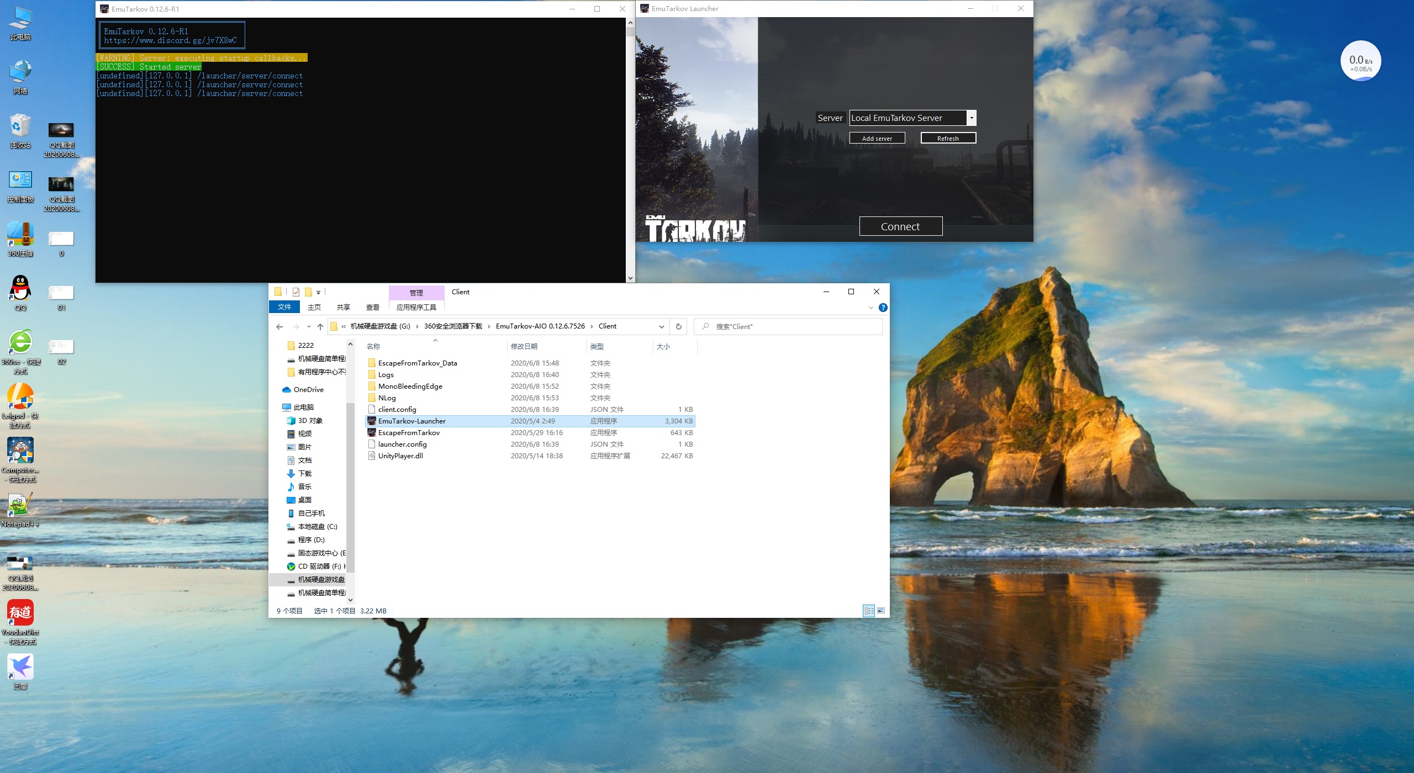The image size is (1414, 773).
Task: Switch Explorer to large icons view layout
Action: pyautogui.click(x=881, y=611)
